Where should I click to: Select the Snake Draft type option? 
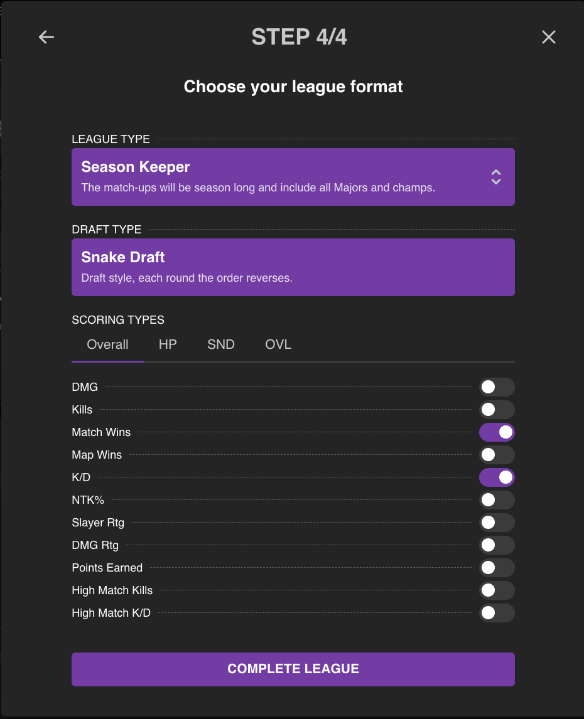coord(293,267)
